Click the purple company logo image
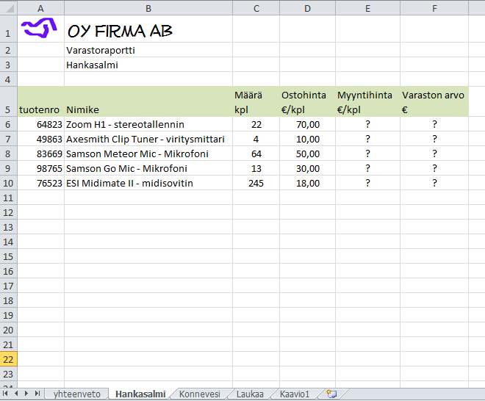This screenshot has width=485, height=401. click(x=39, y=28)
